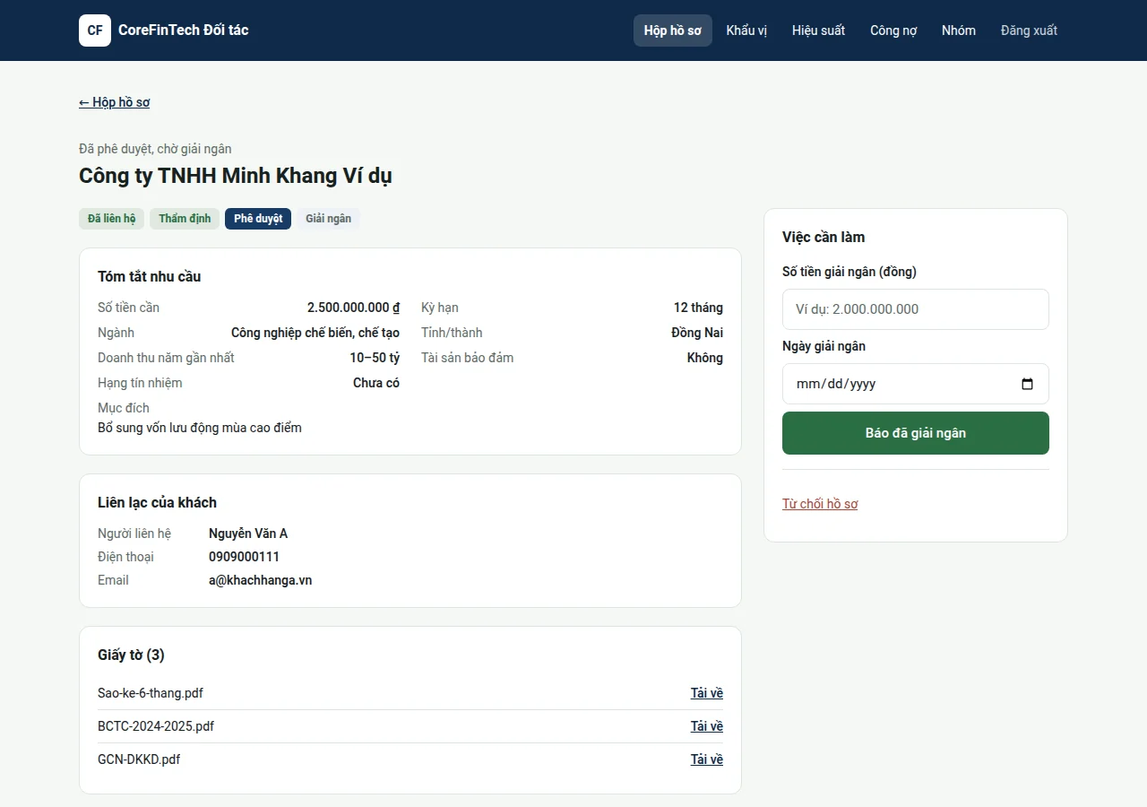Focus the Số tiền giải ngân input
The width and height of the screenshot is (1147, 807).
(916, 309)
